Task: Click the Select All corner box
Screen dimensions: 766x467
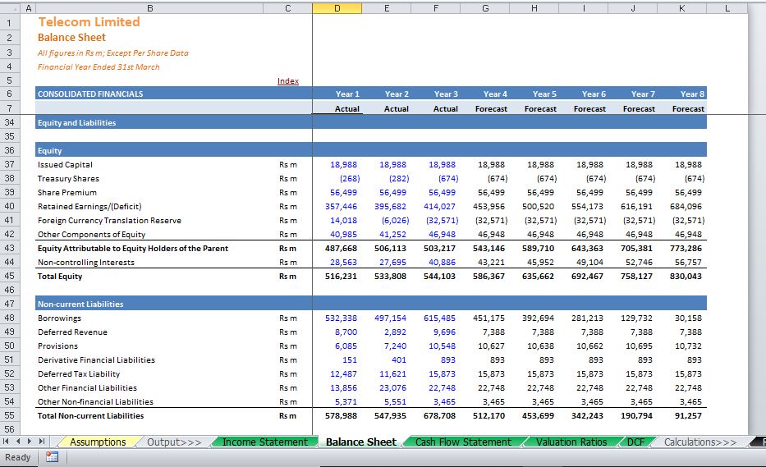Action: (9, 8)
